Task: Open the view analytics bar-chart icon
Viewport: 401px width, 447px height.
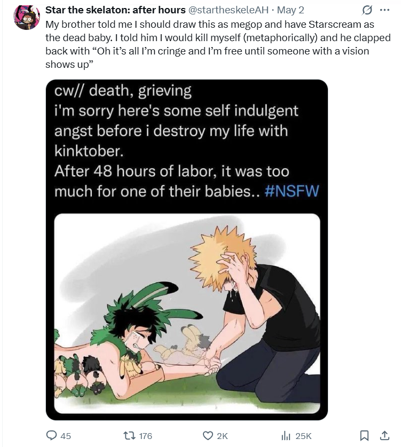Action: (x=286, y=436)
